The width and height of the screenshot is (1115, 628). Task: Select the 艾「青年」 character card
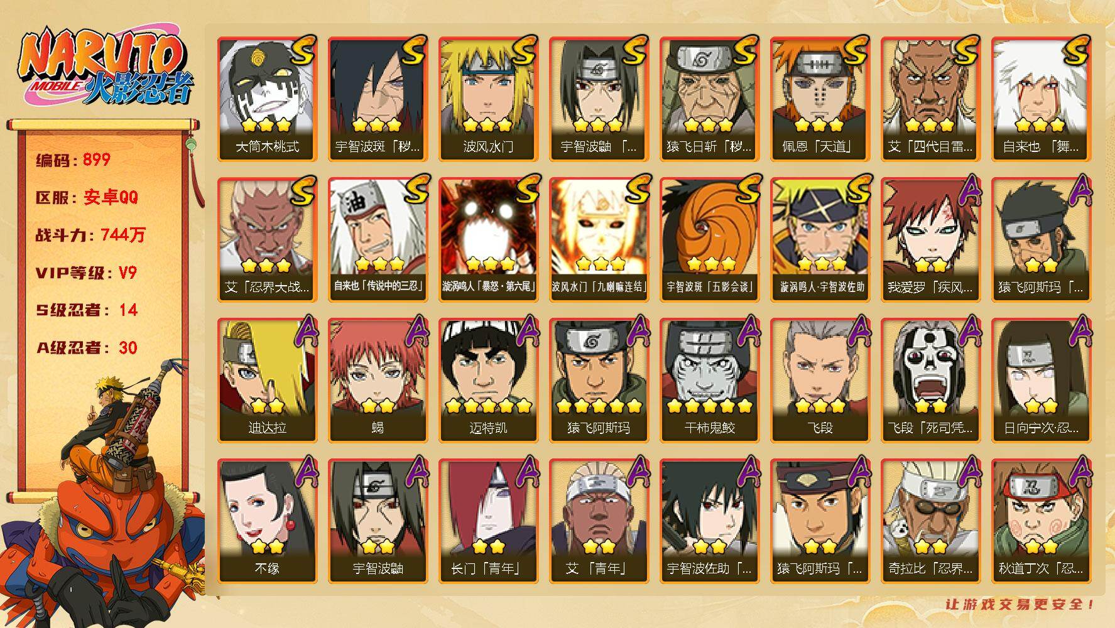tap(599, 521)
